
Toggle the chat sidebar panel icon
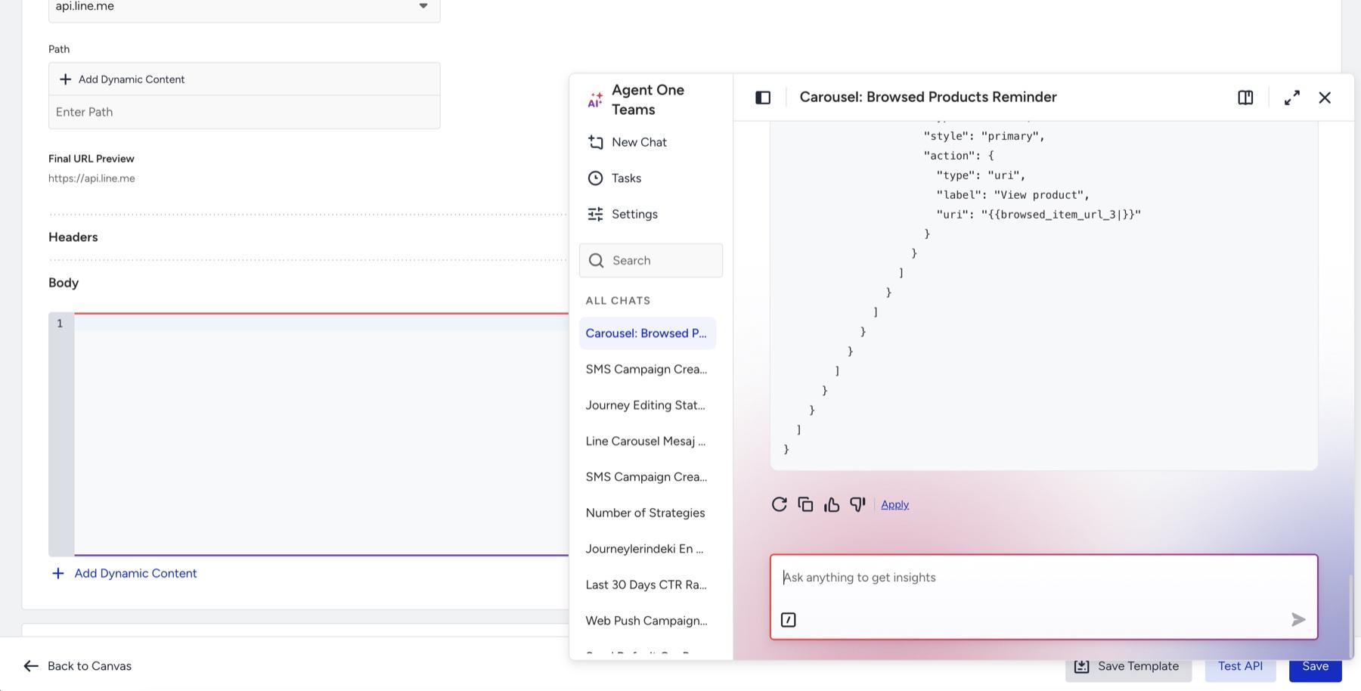(763, 98)
